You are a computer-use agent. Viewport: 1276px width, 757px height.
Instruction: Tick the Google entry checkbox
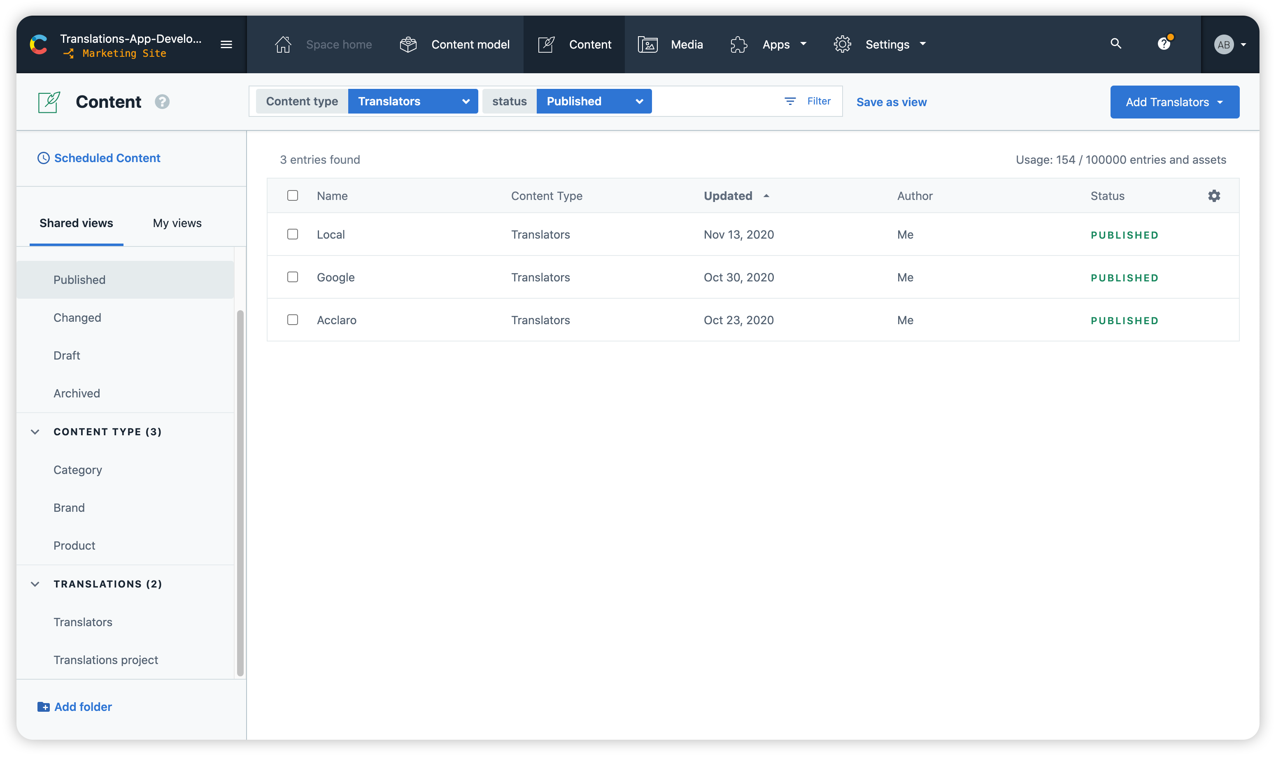[x=292, y=277]
